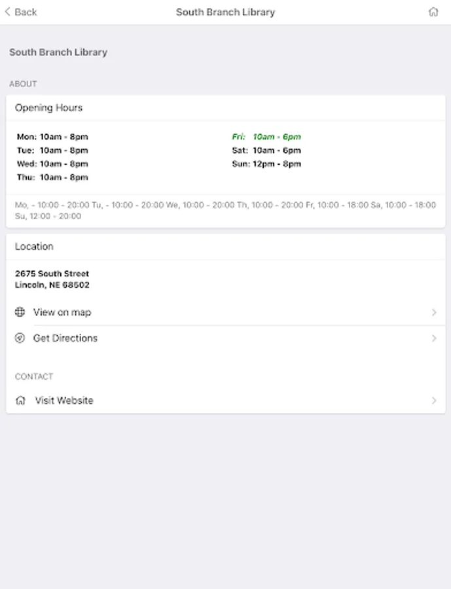Tap the Back chevron arrow
Screen dimensions: 451x589
point(8,12)
